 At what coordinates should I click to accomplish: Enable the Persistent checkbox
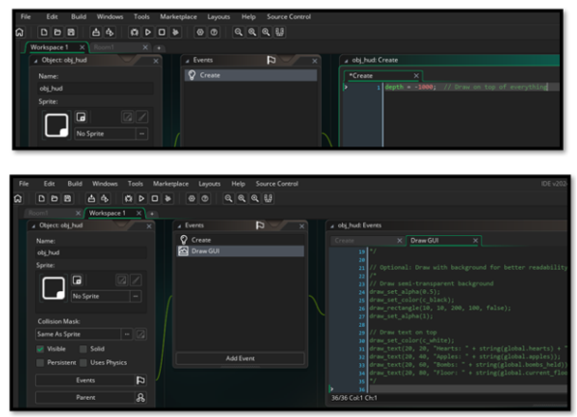pyautogui.click(x=42, y=364)
